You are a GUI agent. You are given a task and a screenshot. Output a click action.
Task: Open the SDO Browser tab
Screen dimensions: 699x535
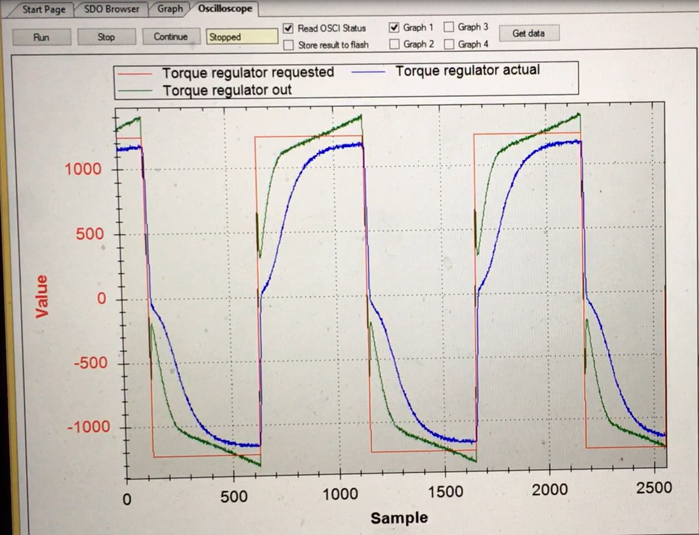tap(112, 9)
